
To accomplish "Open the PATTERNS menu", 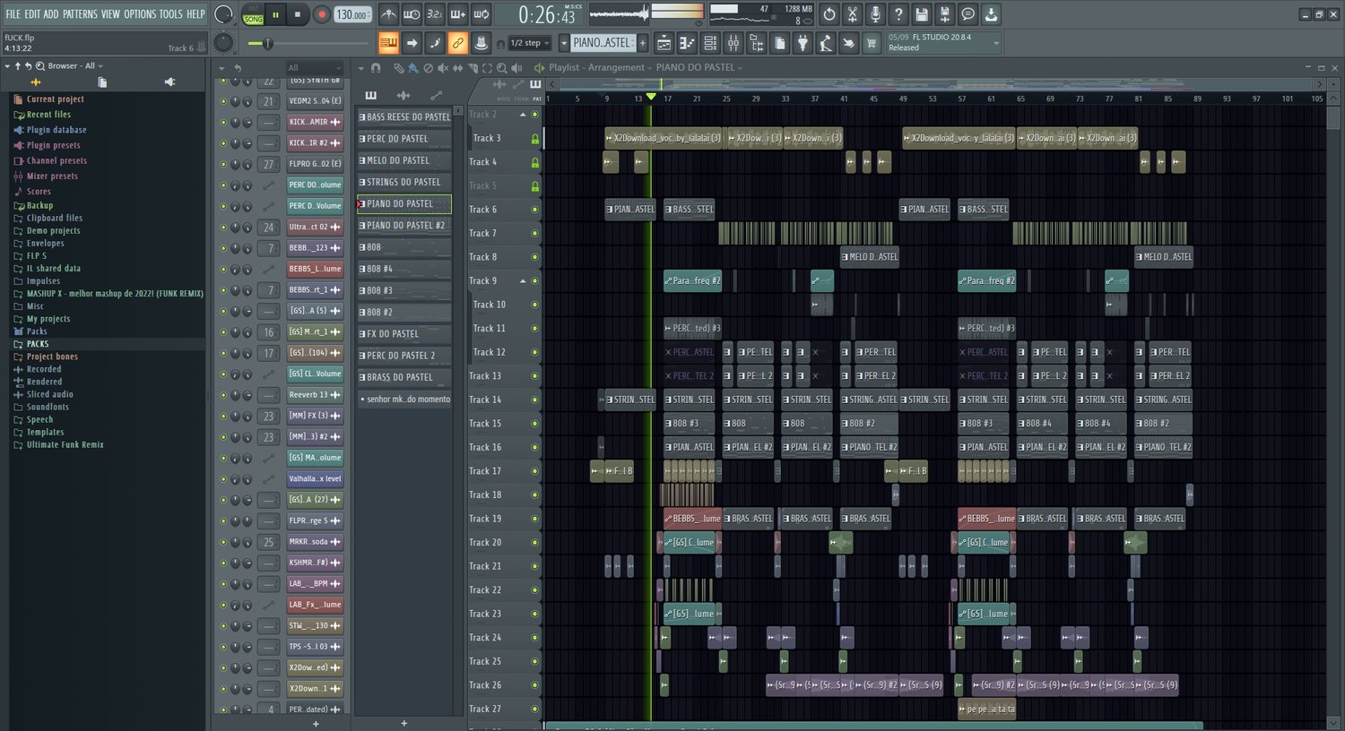I will click(x=80, y=14).
